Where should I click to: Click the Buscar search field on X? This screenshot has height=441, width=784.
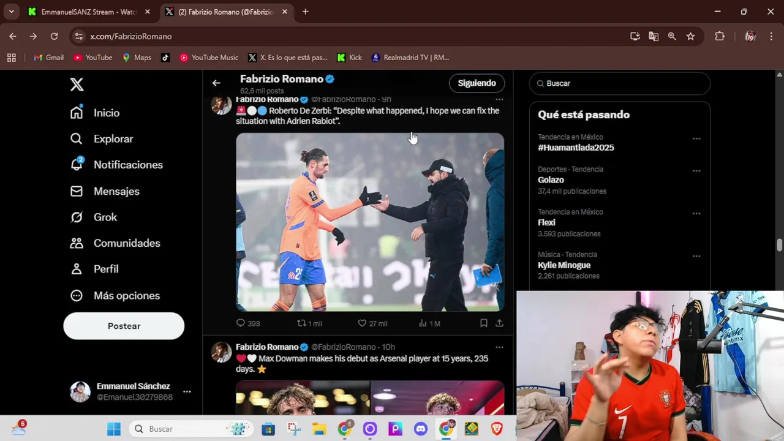tap(620, 83)
